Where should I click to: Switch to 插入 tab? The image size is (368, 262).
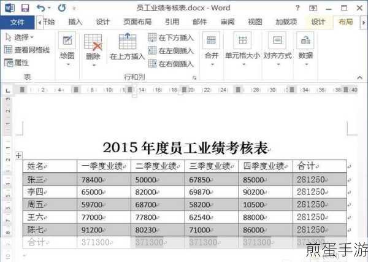tap(75, 22)
